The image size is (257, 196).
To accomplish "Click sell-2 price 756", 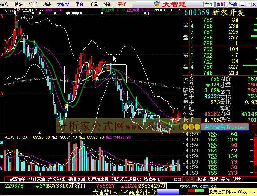I will pyautogui.click(x=208, y=38).
